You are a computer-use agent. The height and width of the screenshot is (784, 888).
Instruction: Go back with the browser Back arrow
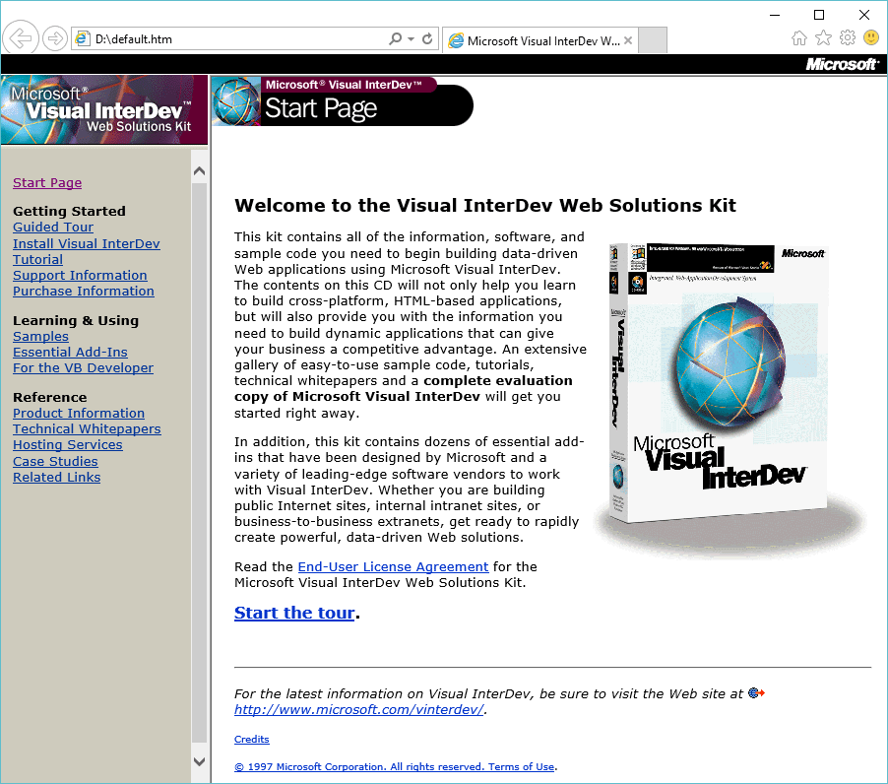pyautogui.click(x=21, y=38)
